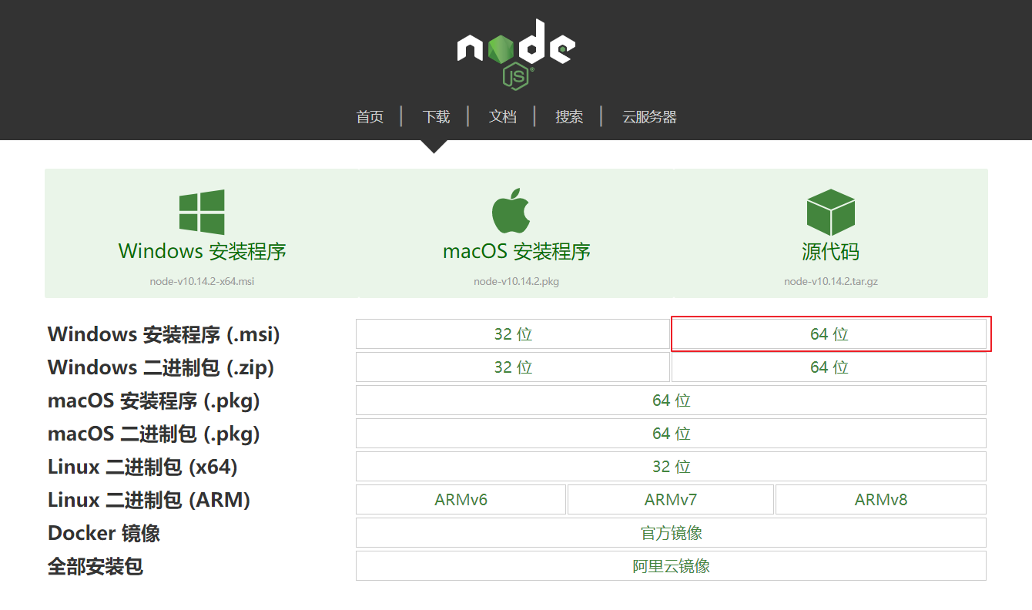Select the ARMv6 Linux binary
The width and height of the screenshot is (1032, 610).
461,500
